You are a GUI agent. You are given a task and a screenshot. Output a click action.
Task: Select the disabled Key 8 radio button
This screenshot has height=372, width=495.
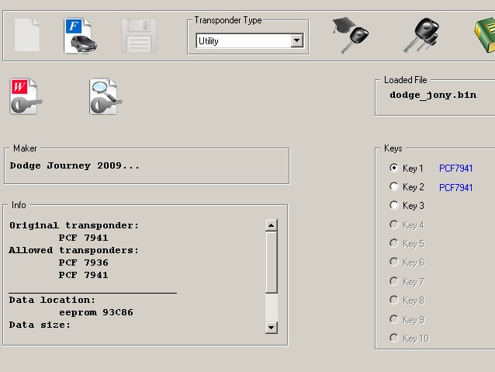393,300
